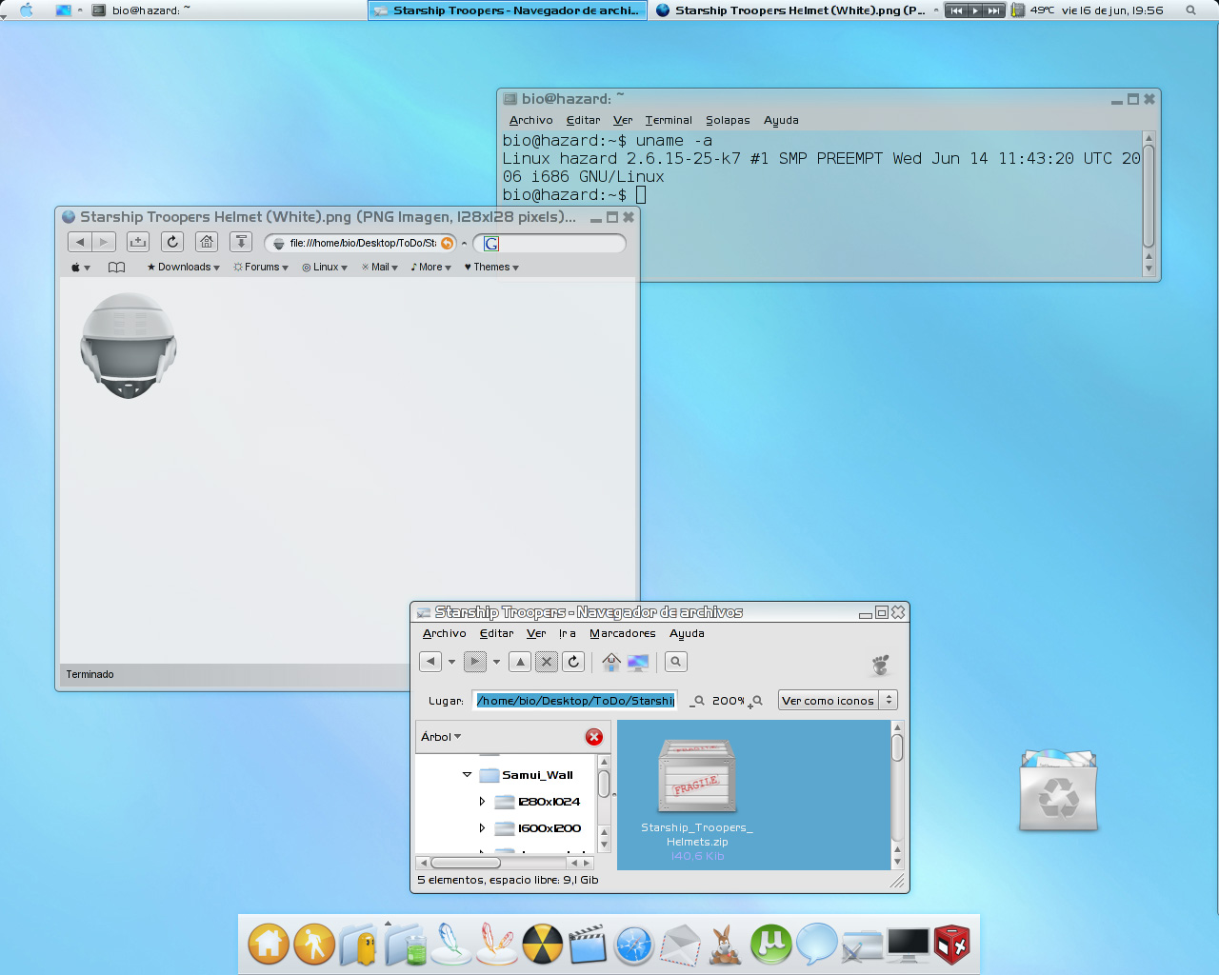Launch Safari compass from the dock
Viewport: 1219px width, 975px height.
634,945
